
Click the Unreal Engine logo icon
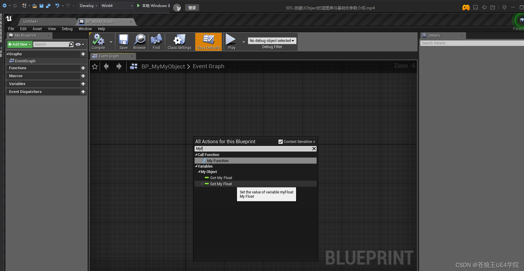pyautogui.click(x=9, y=19)
